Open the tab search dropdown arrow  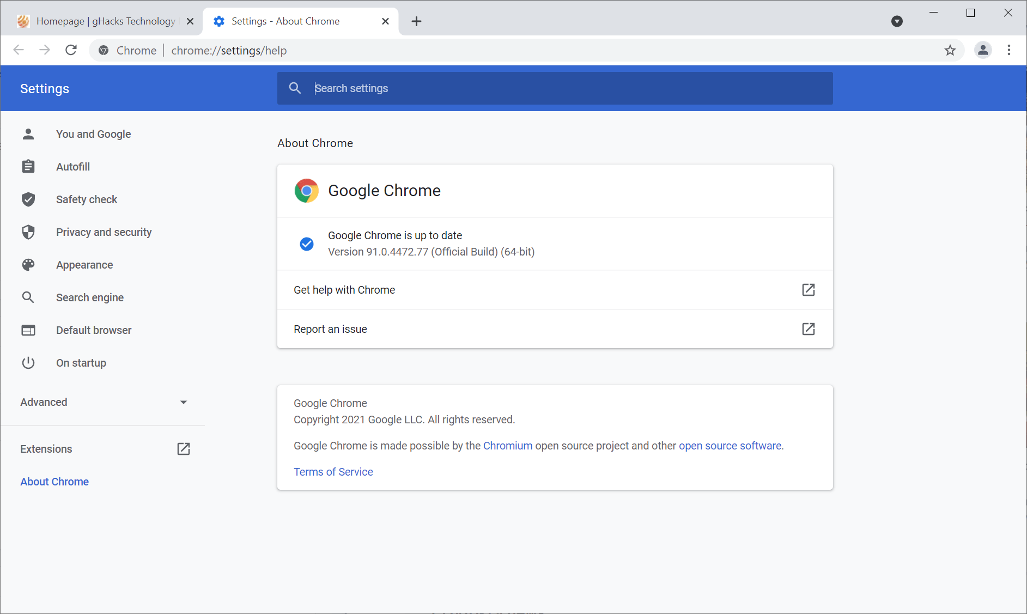coord(897,21)
